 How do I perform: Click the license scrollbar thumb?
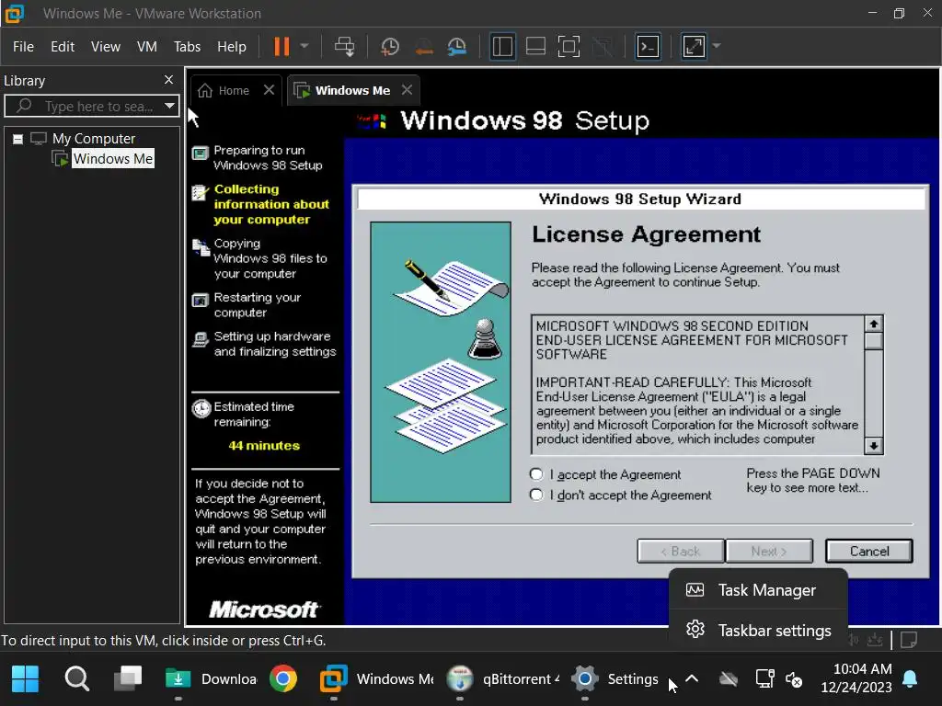click(x=874, y=341)
